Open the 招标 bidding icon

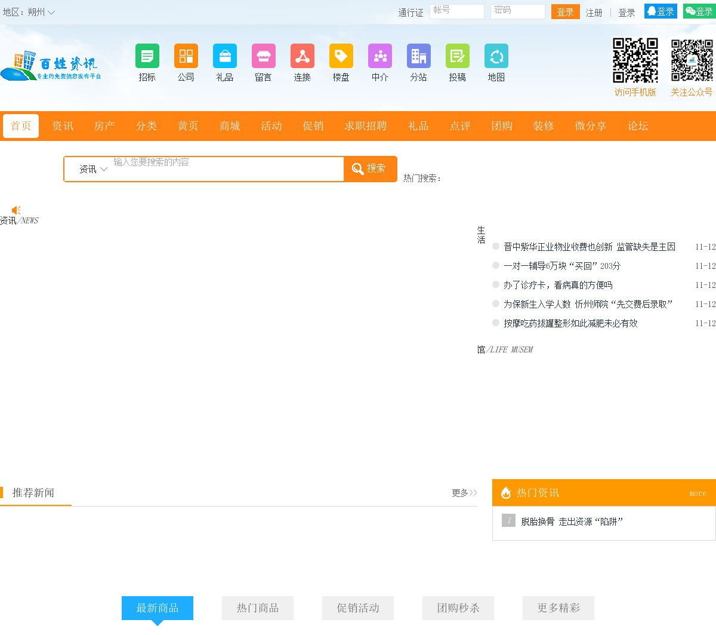[147, 56]
